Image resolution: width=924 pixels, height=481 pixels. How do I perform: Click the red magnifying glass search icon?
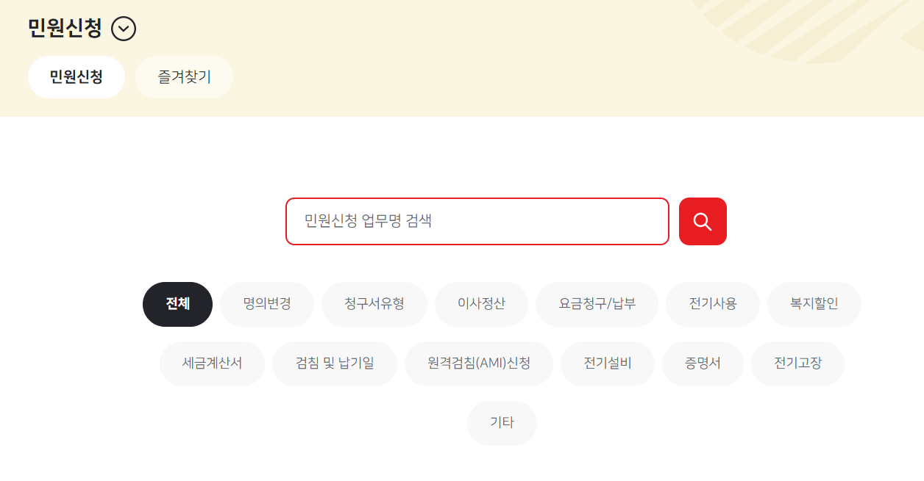702,221
